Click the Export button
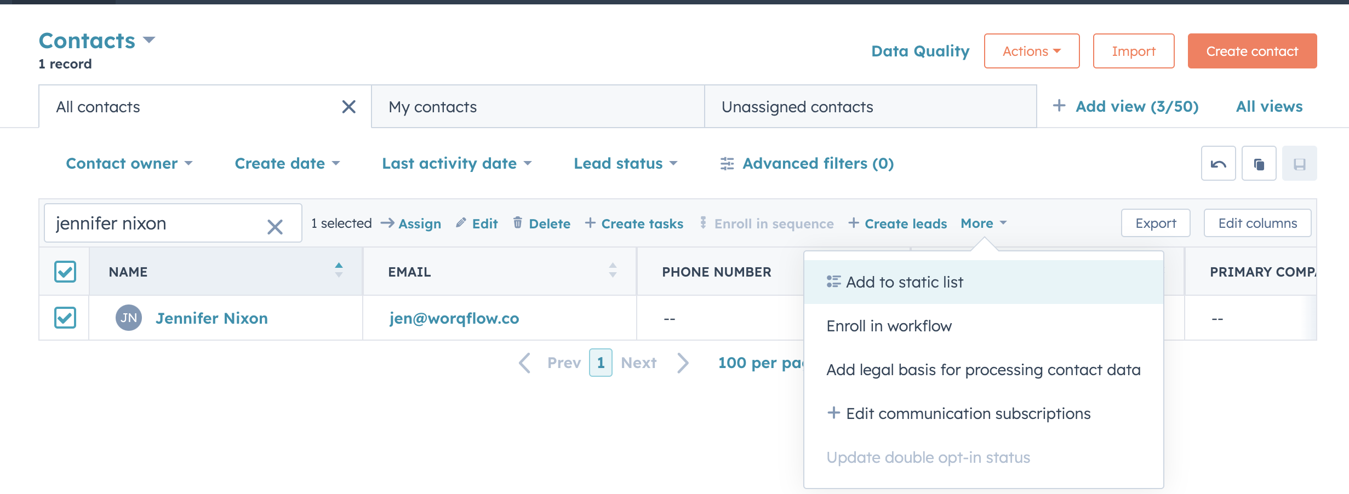The image size is (1349, 494). coord(1155,223)
